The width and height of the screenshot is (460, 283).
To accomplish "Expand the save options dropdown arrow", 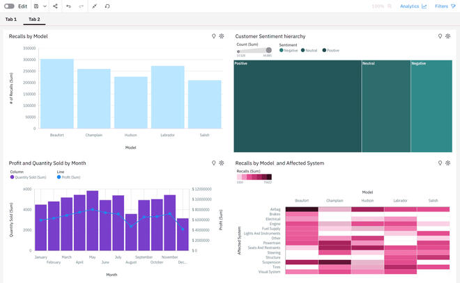I will (x=45, y=6).
